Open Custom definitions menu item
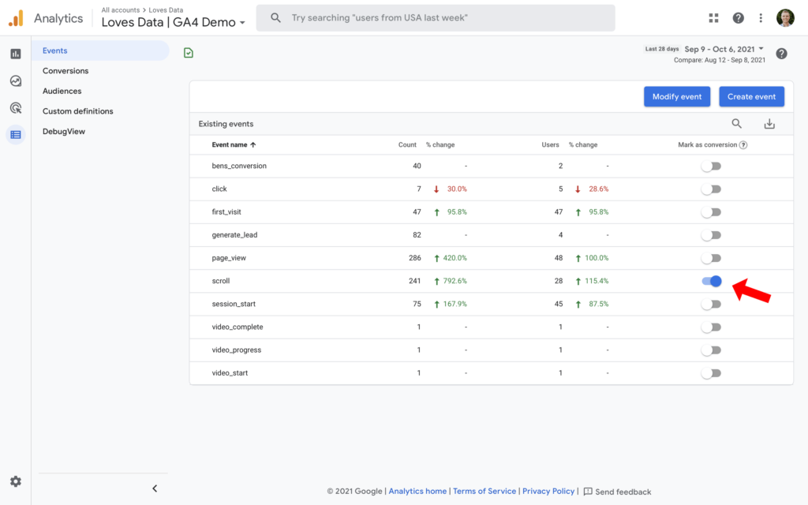 (x=78, y=110)
